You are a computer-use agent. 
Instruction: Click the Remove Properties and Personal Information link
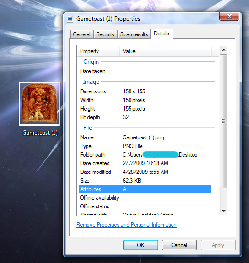click(x=127, y=225)
